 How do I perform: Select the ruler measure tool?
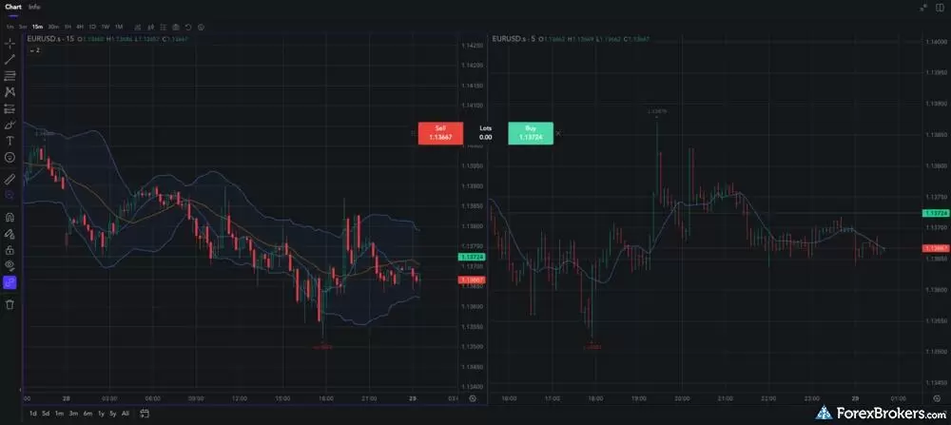(10, 179)
